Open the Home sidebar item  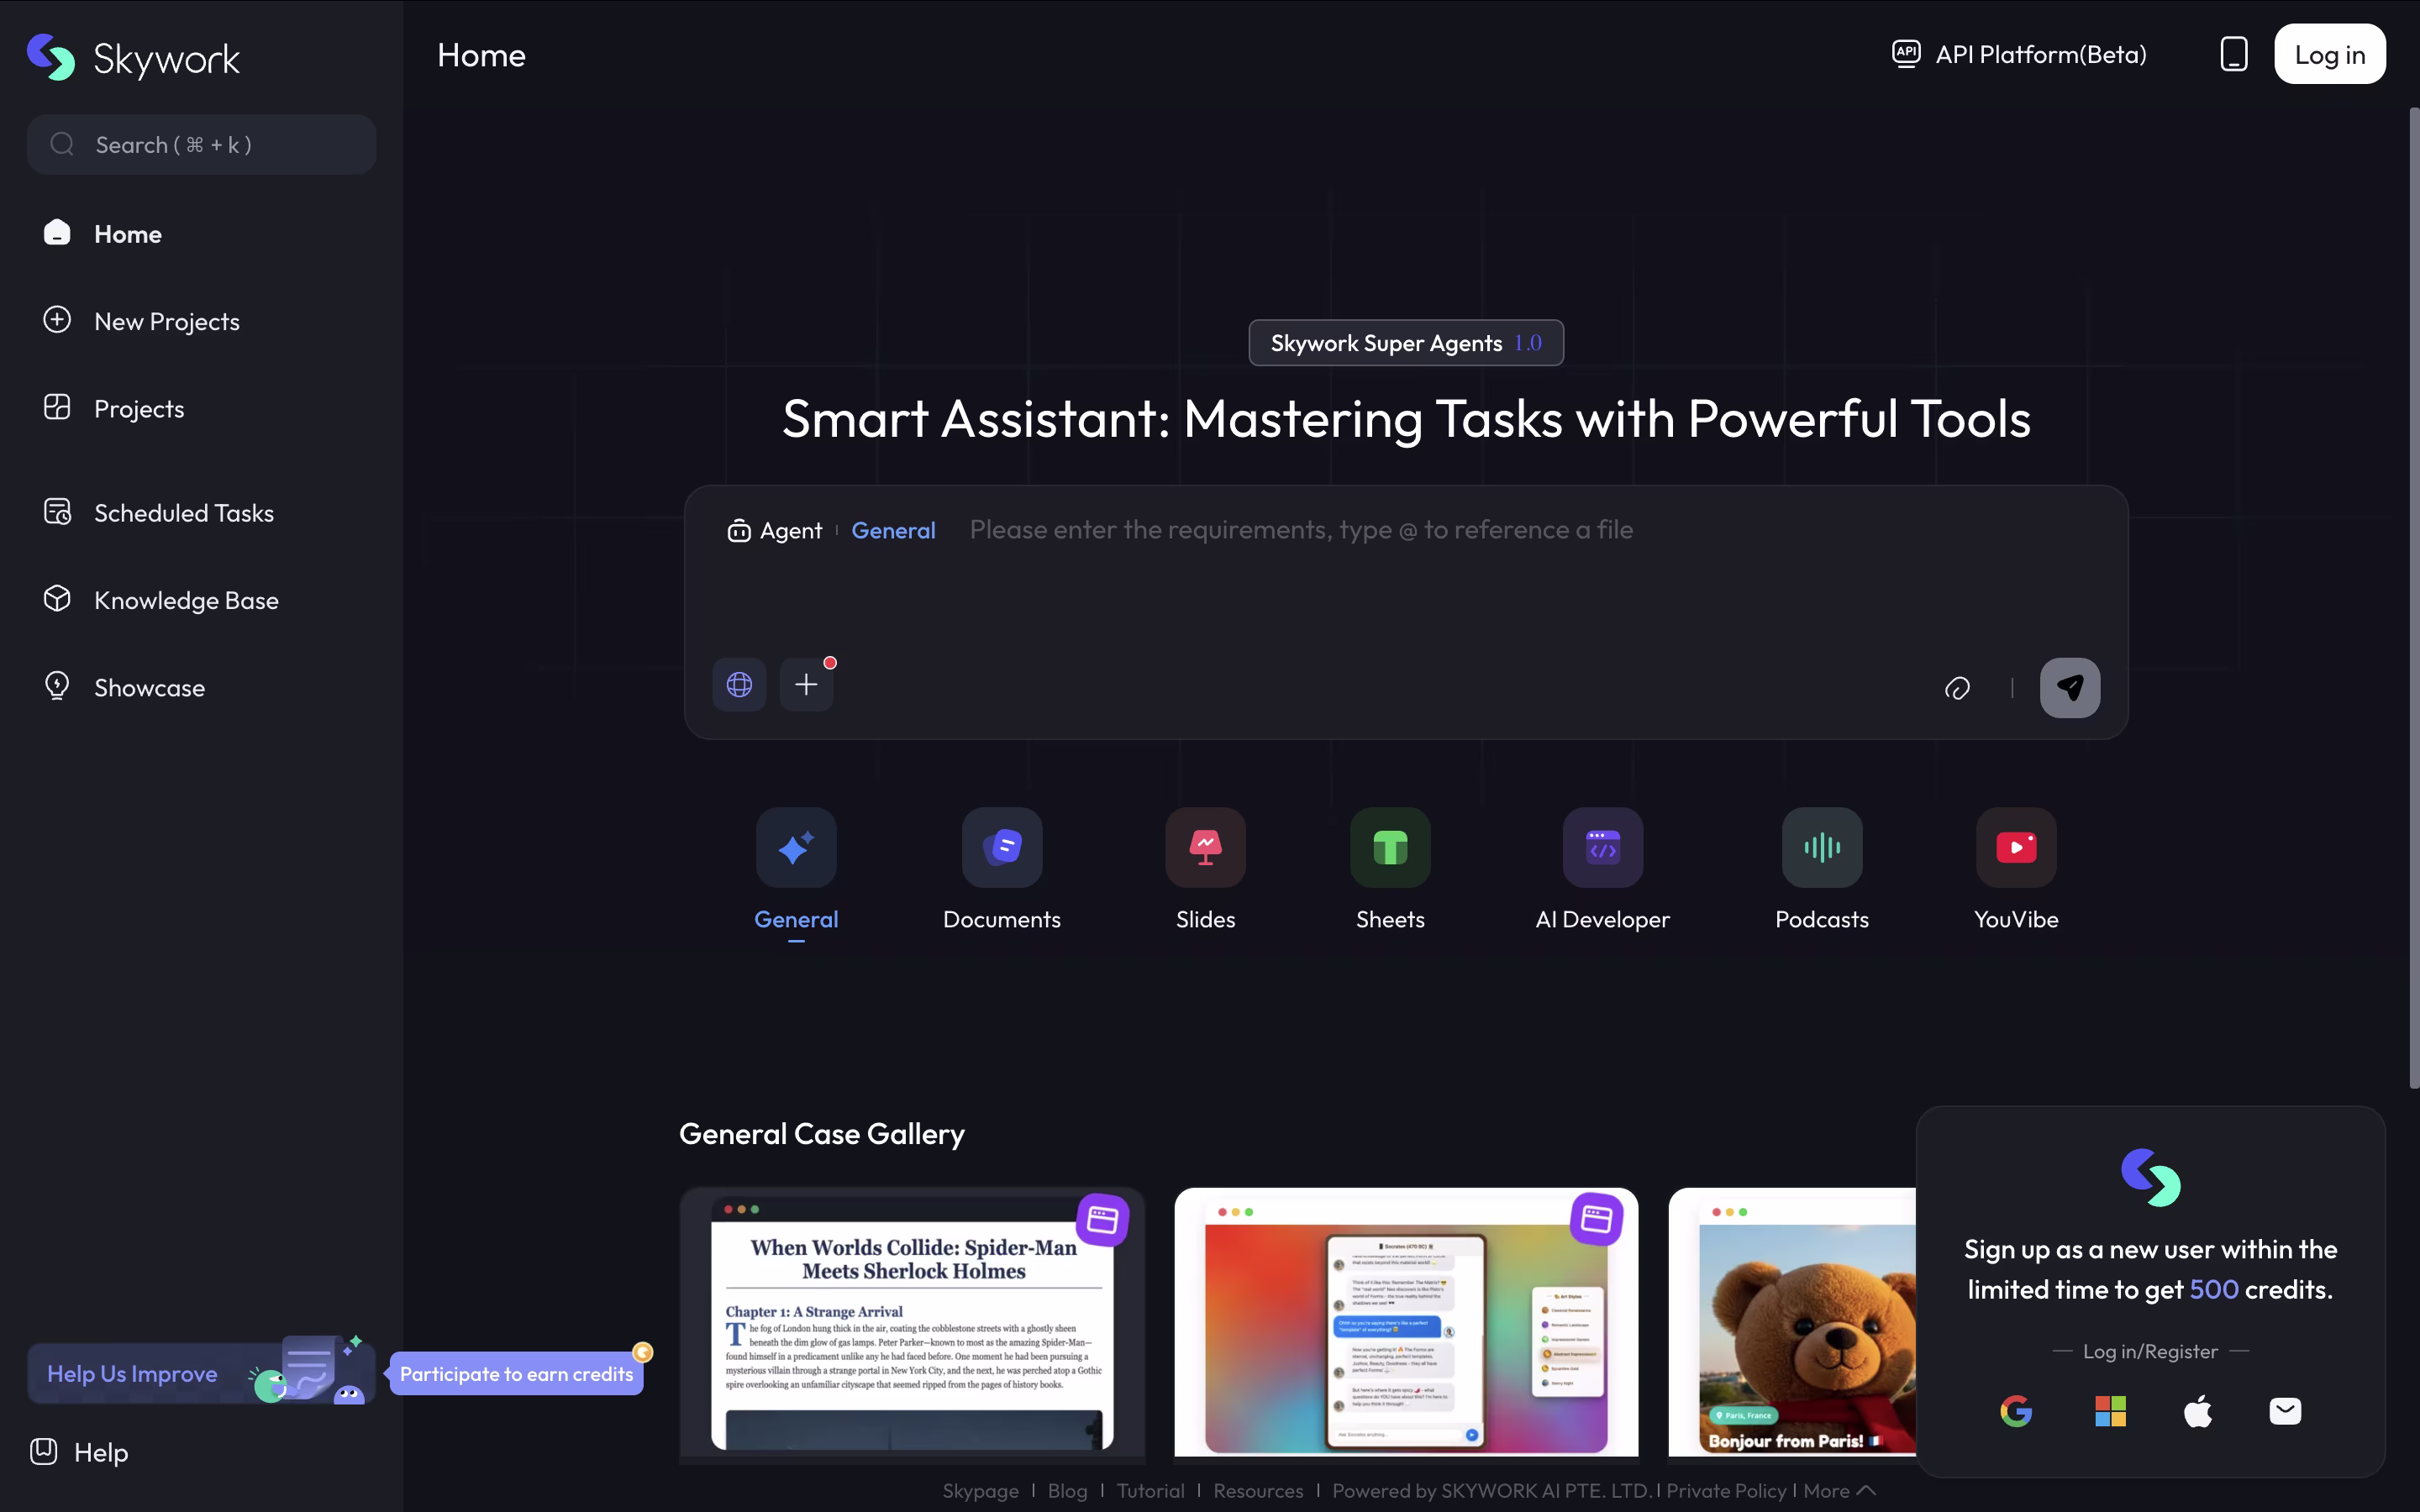point(202,234)
